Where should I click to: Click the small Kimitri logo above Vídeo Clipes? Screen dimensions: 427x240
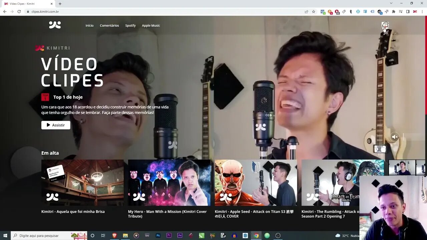40,48
